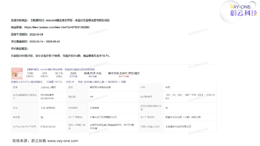Click the registrant address cell 上海市奉贤区

pos(113,127)
